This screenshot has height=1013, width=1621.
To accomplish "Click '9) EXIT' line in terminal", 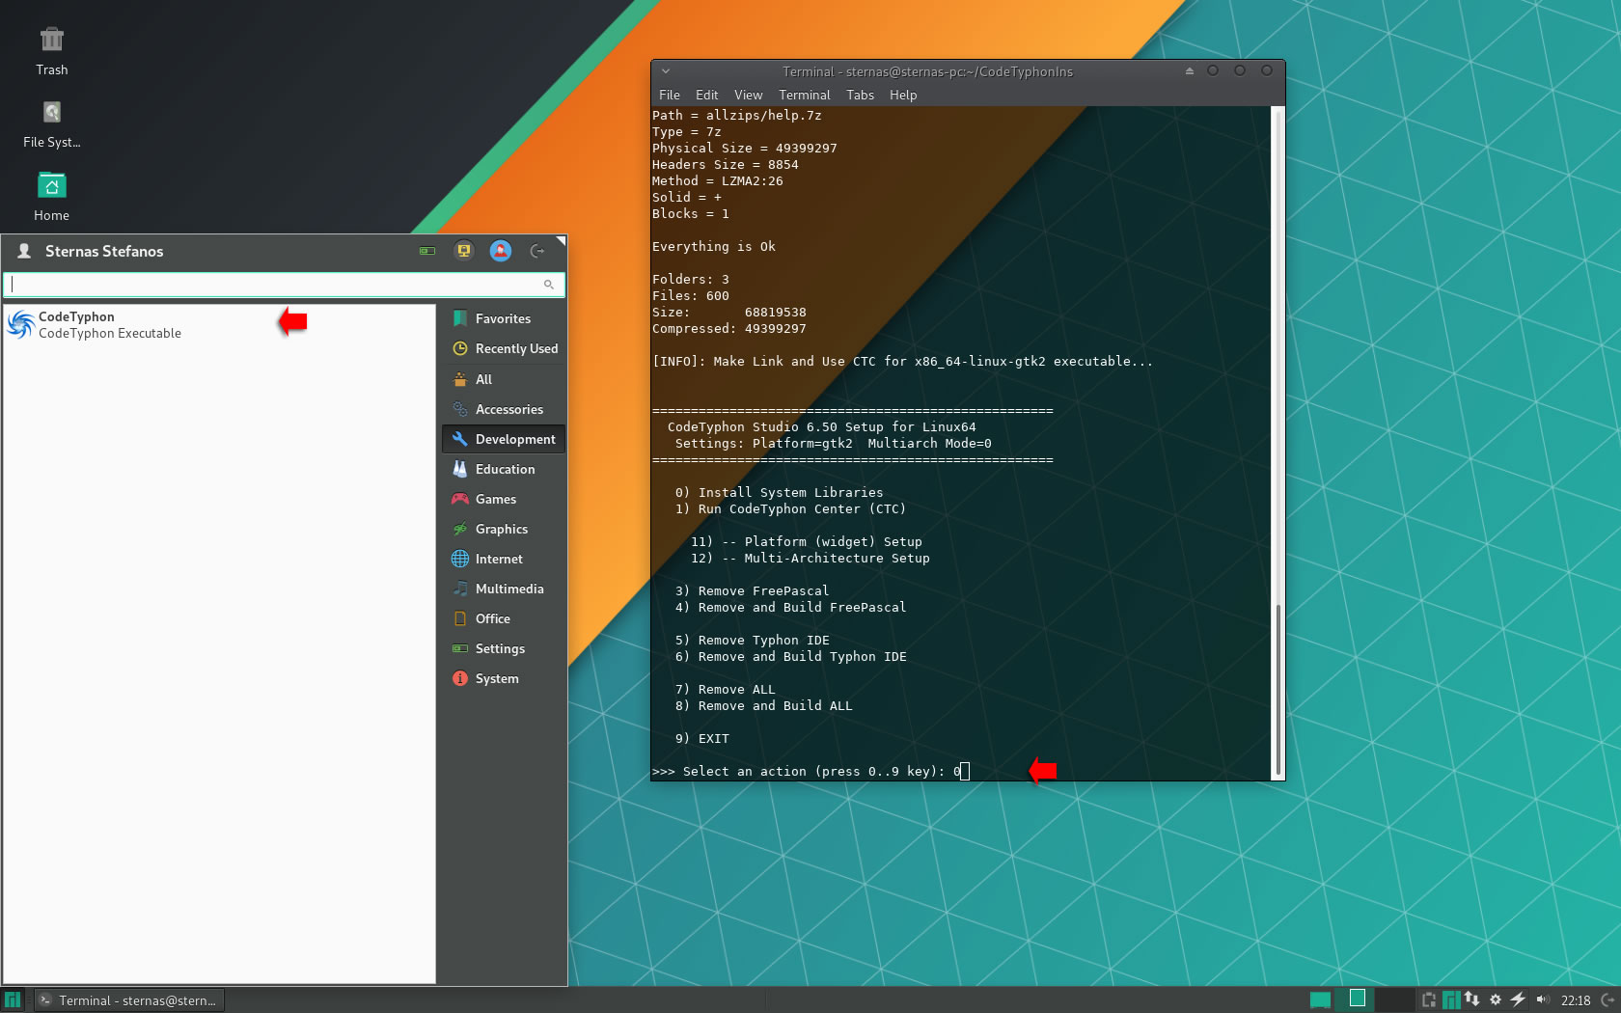I will tap(701, 738).
